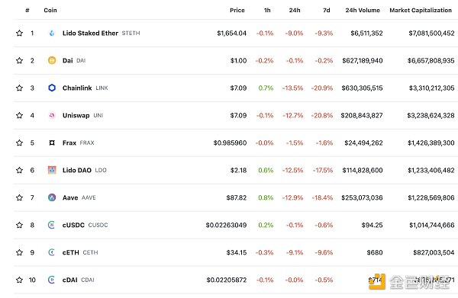
Task: Click the Lido Staked Ether coin icon
Action: [52, 34]
